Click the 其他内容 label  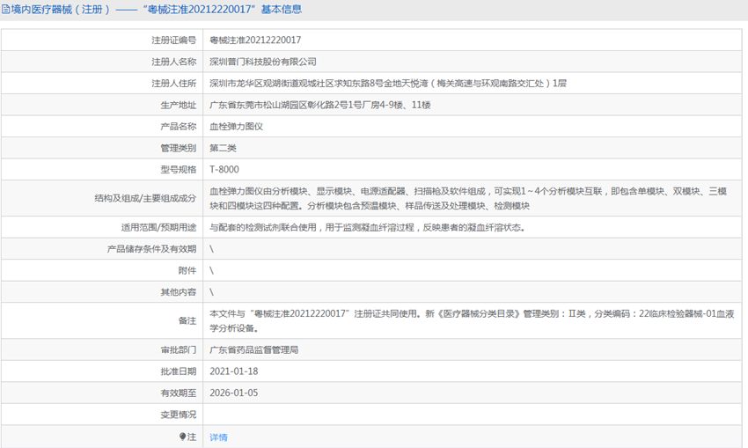pos(179,292)
